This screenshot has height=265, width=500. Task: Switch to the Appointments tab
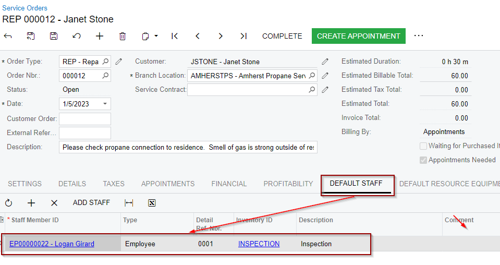(168, 184)
